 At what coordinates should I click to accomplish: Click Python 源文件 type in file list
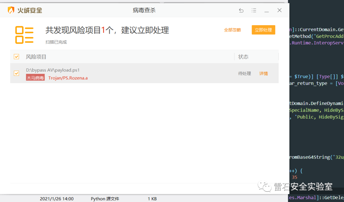click(x=105, y=199)
